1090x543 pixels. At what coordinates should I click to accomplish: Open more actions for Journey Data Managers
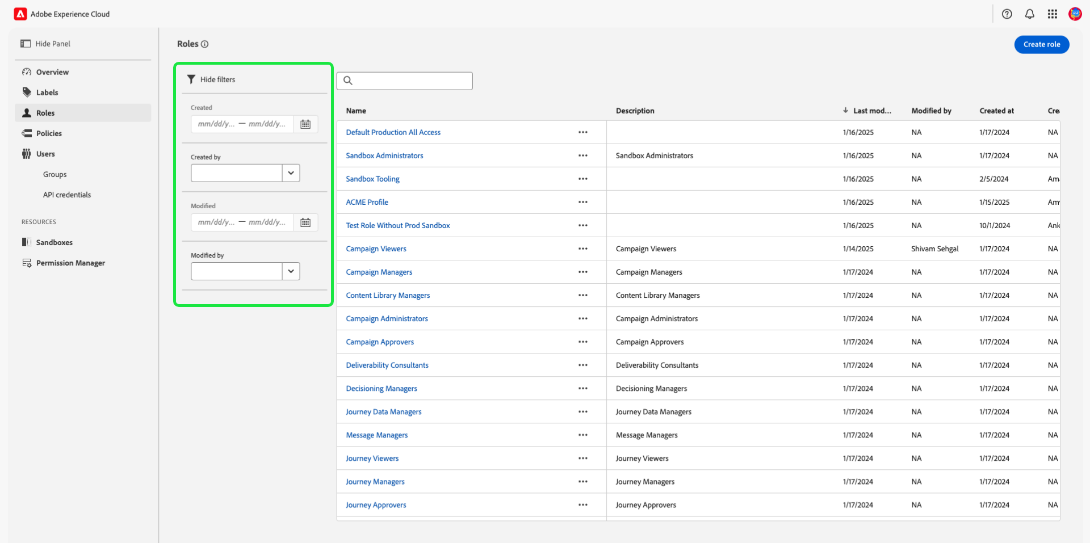[583, 411]
